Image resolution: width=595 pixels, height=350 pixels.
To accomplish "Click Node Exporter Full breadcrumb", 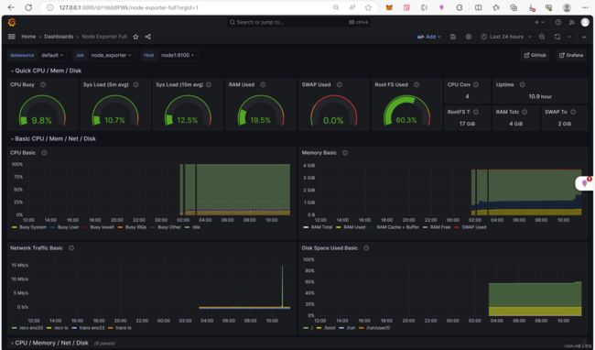I will 104,37.
